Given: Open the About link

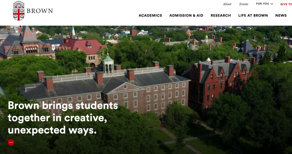Looking at the screenshot, I should tap(227, 4).
